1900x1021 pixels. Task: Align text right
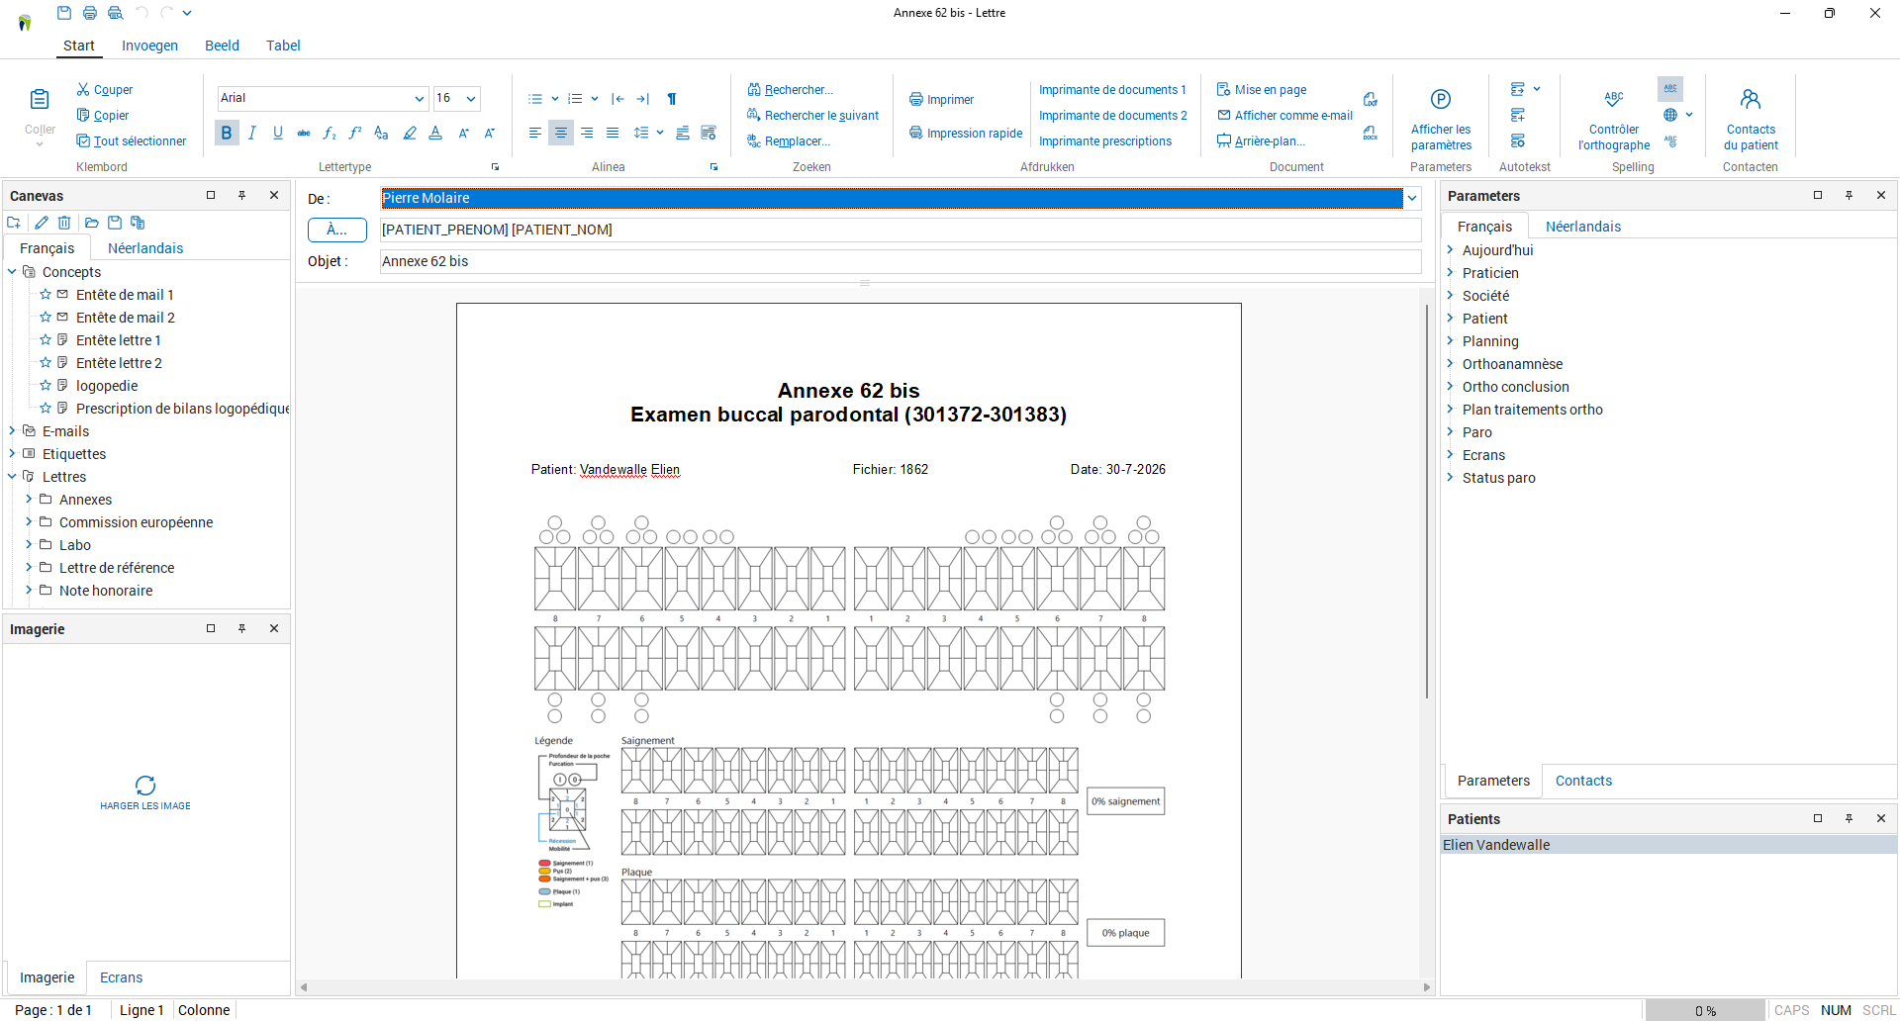point(587,133)
